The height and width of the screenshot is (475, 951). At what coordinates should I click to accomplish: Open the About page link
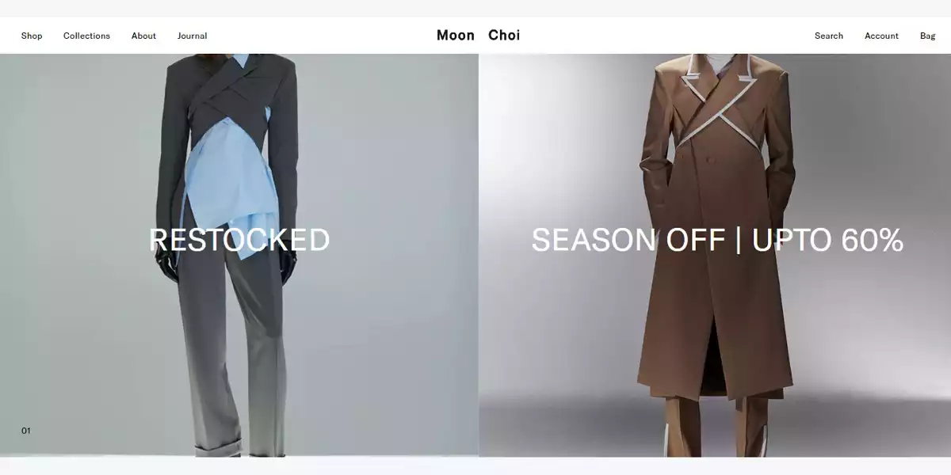pyautogui.click(x=143, y=36)
